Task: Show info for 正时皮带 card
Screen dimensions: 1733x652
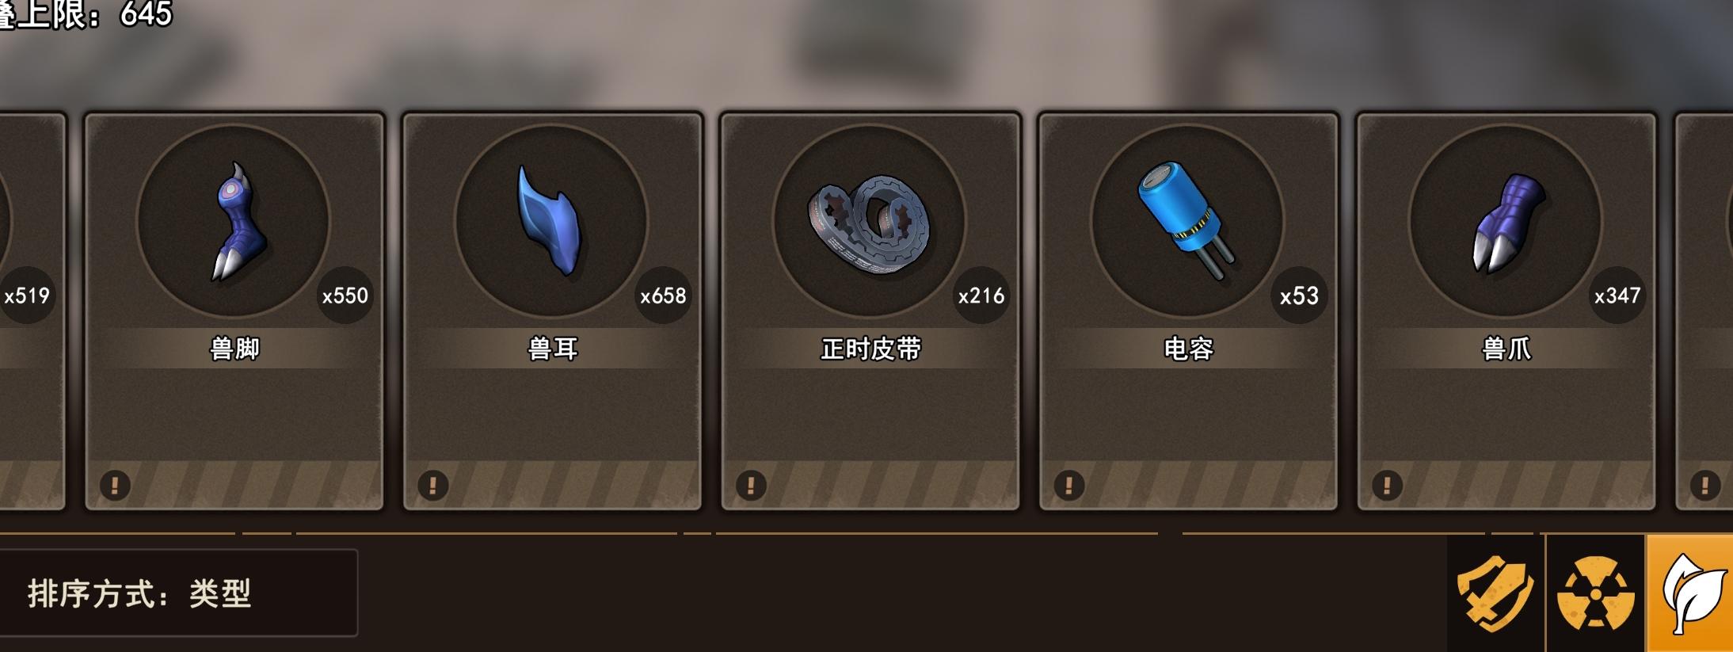Action: point(751,484)
